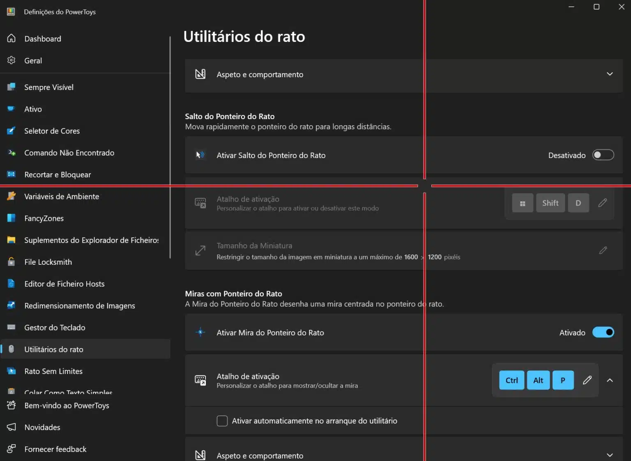This screenshot has height=461, width=631.
Task: Click the Comando Não Encontrado icon
Action: click(x=12, y=153)
